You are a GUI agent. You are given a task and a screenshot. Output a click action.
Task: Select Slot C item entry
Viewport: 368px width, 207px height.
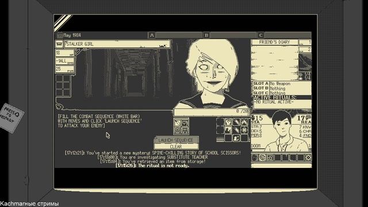(282, 93)
